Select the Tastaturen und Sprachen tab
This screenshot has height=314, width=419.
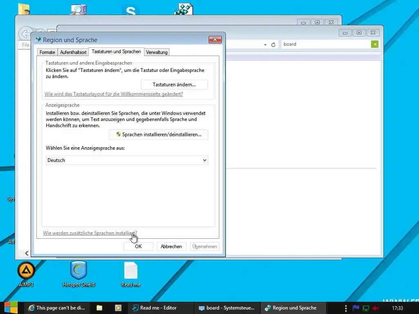pyautogui.click(x=116, y=52)
